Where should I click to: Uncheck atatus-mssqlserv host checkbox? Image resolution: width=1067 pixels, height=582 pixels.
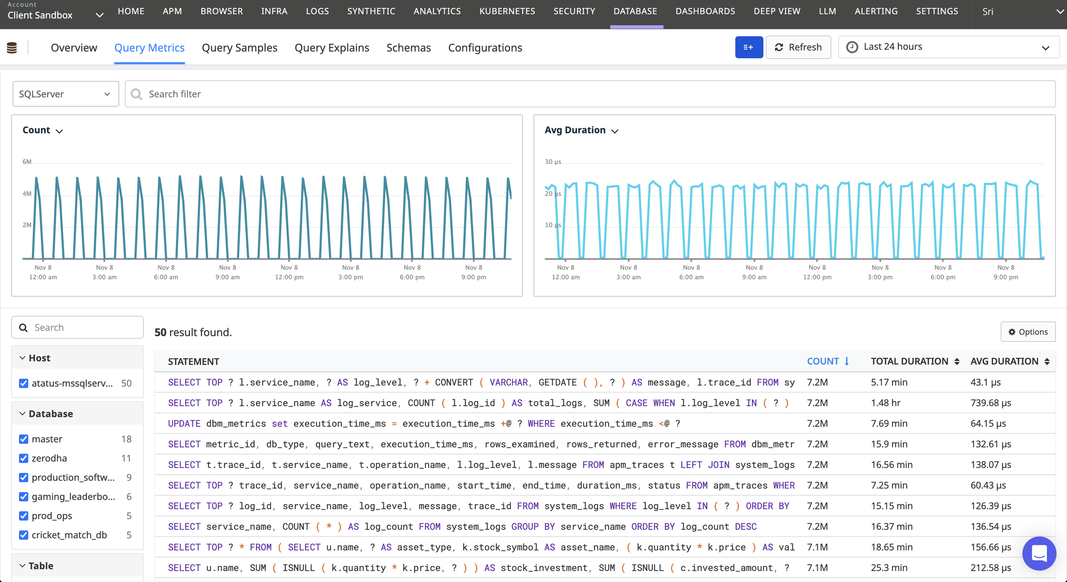pyautogui.click(x=23, y=383)
